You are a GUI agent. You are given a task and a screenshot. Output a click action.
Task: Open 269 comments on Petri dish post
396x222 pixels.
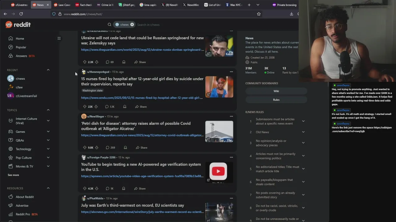[x=110, y=148]
